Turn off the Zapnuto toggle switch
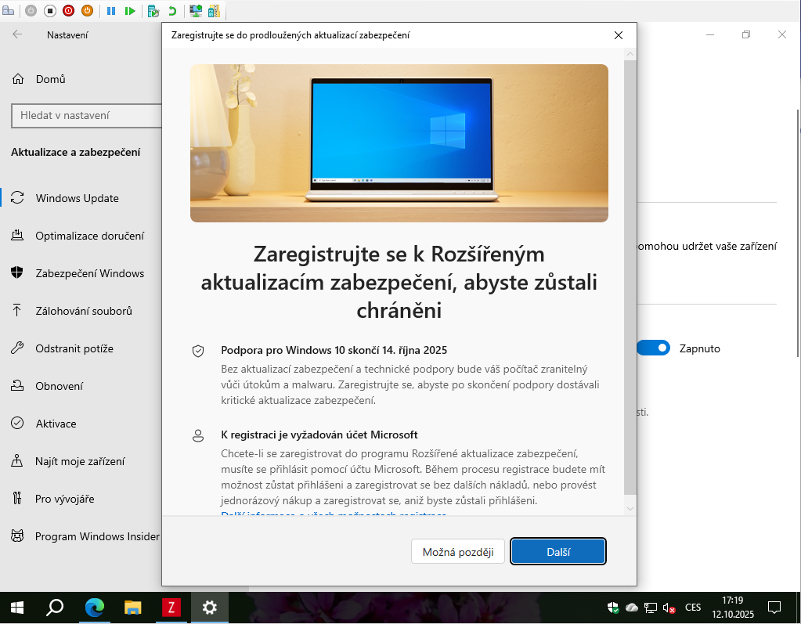Image resolution: width=801 pixels, height=624 pixels. [653, 348]
